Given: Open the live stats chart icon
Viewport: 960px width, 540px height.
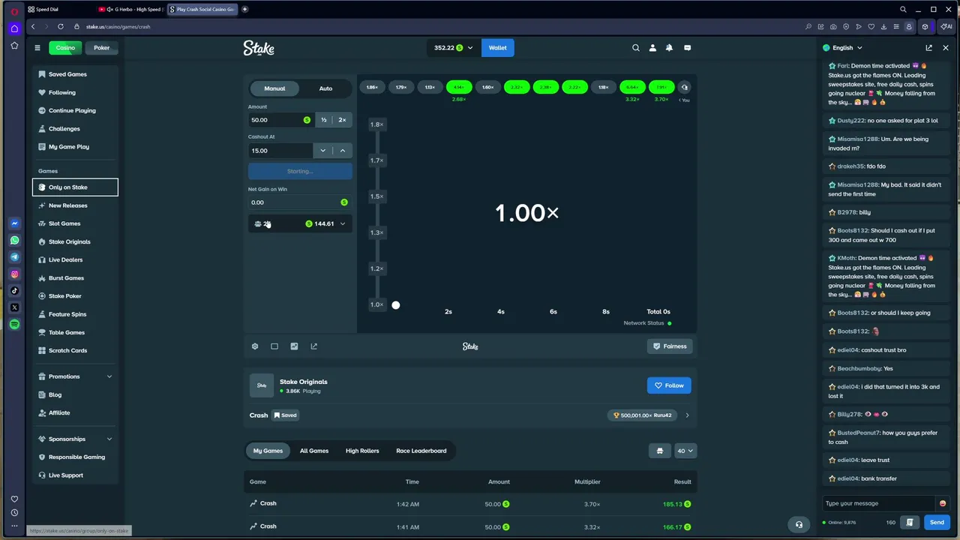Looking at the screenshot, I should pos(294,346).
